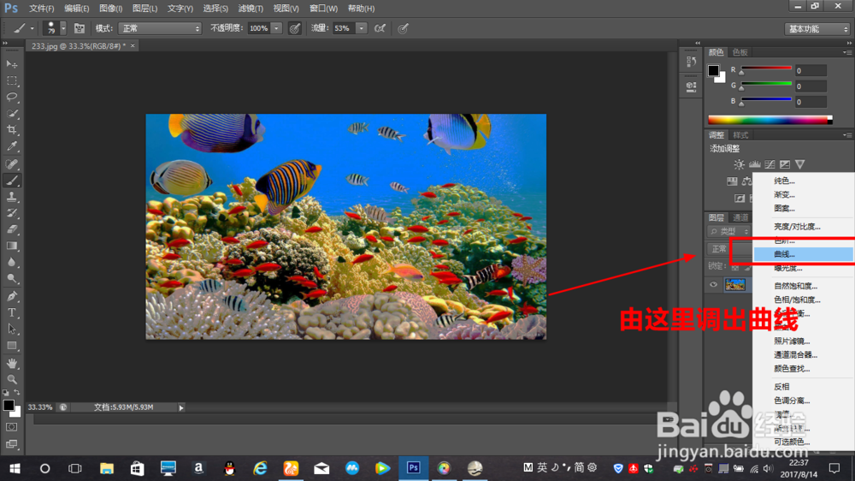Select the Move tool
Viewport: 855px width, 481px height.
(11, 64)
